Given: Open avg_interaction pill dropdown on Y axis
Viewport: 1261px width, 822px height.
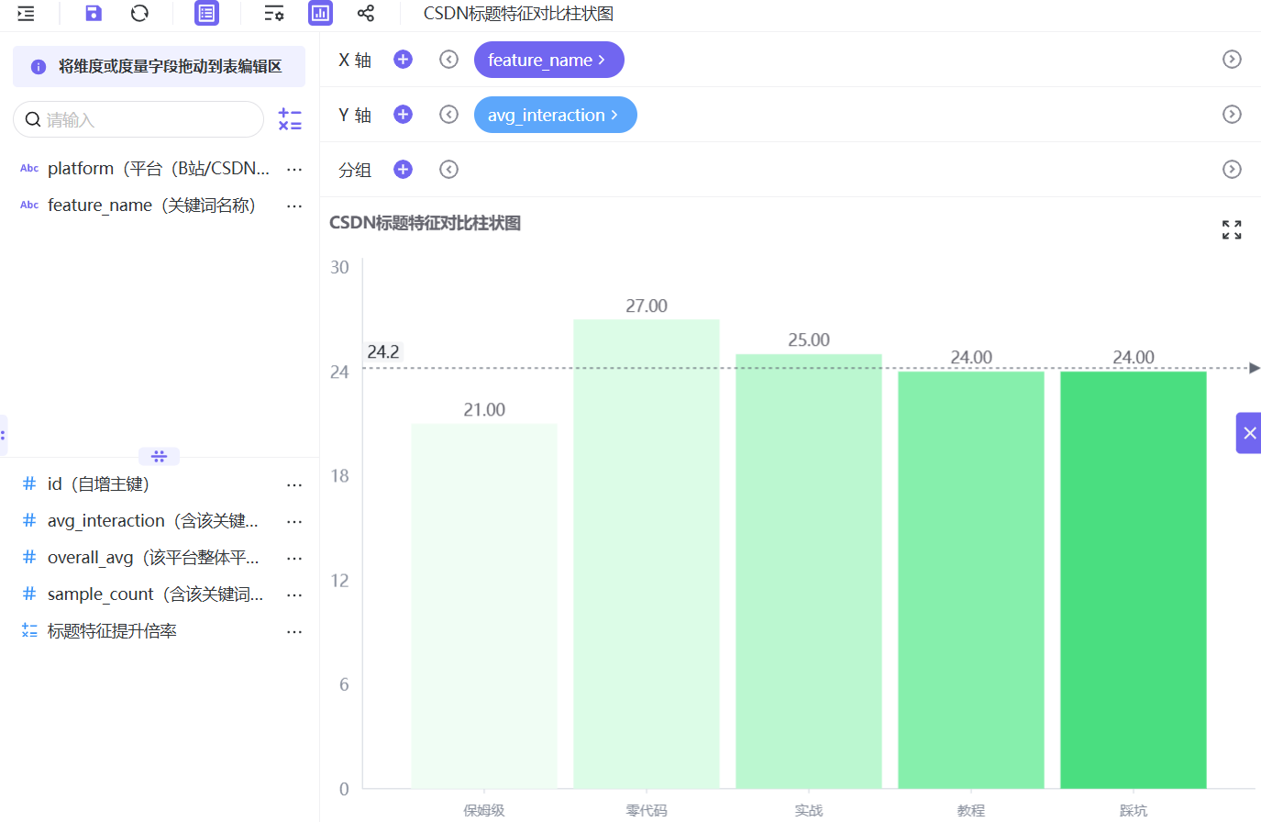Looking at the screenshot, I should pyautogui.click(x=556, y=115).
